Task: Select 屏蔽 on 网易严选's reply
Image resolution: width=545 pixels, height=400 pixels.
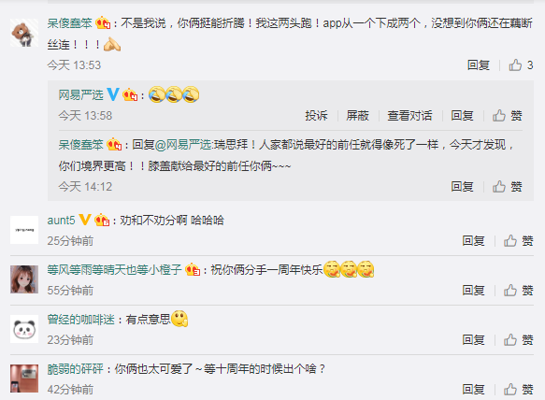Action: click(x=357, y=115)
